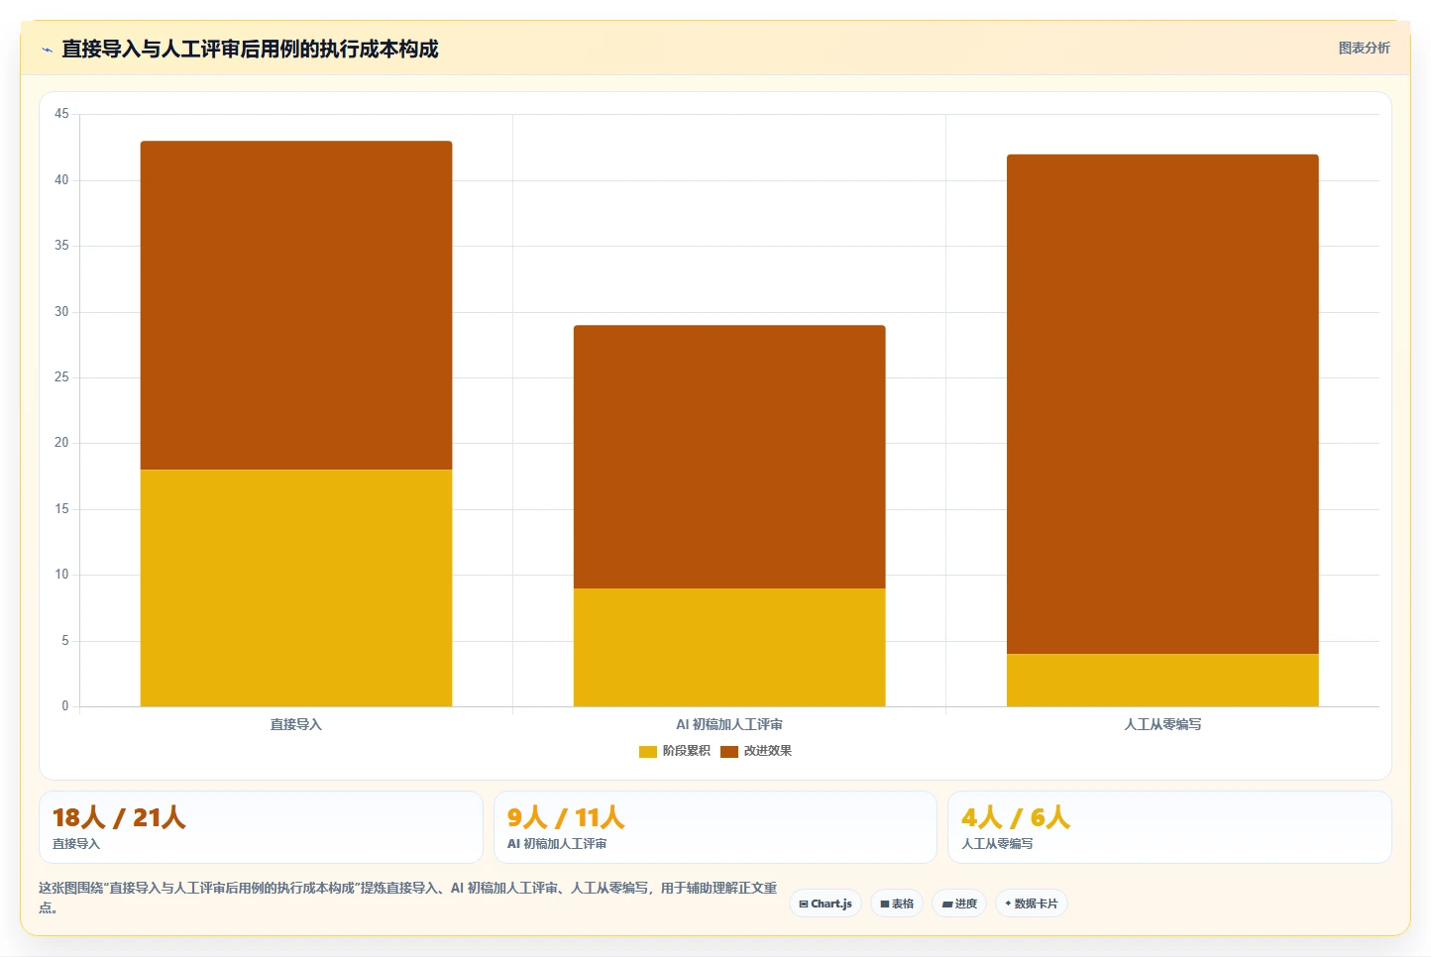Click the yellow segment of 人工从零编写 bar
The width and height of the screenshot is (1431, 957).
(x=1162, y=681)
